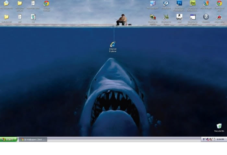227x155 pixels.
Task: Launch the green creature game shortcut
Action: click(166, 17)
